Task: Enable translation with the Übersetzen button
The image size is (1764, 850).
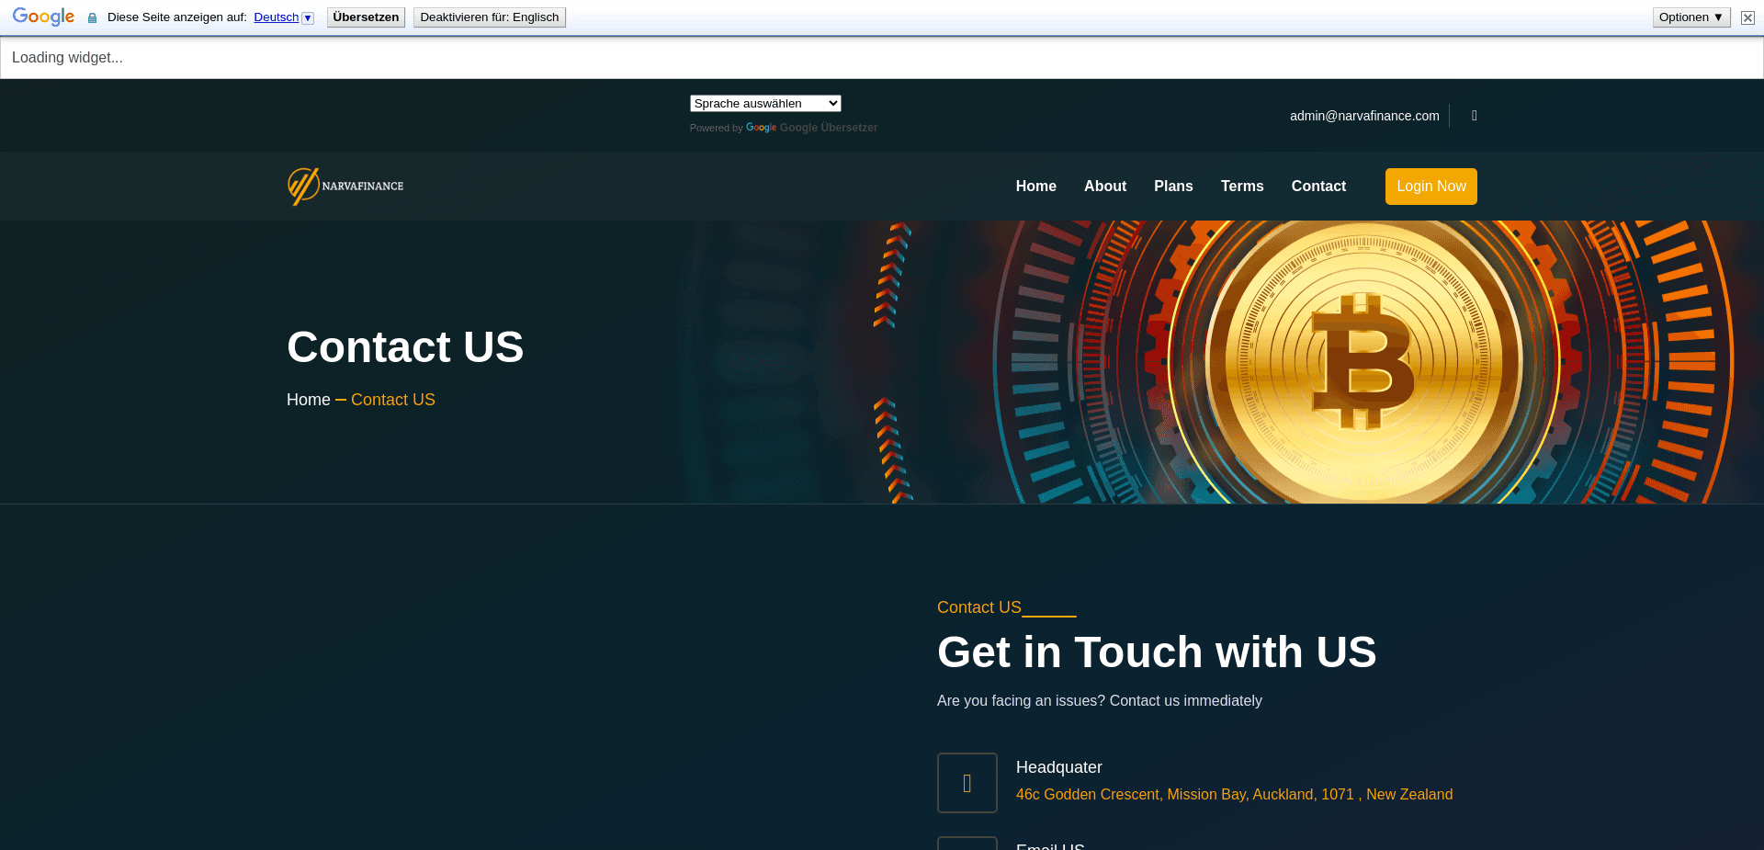Action: [x=365, y=17]
